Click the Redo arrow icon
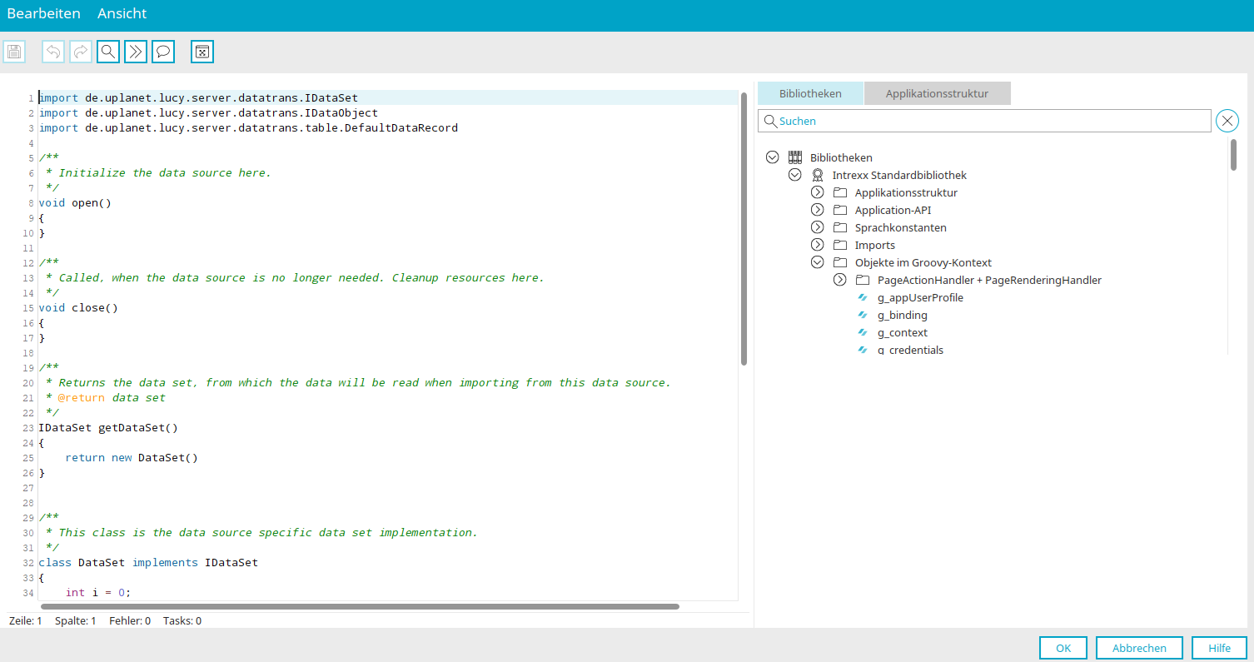This screenshot has width=1254, height=662. [81, 52]
